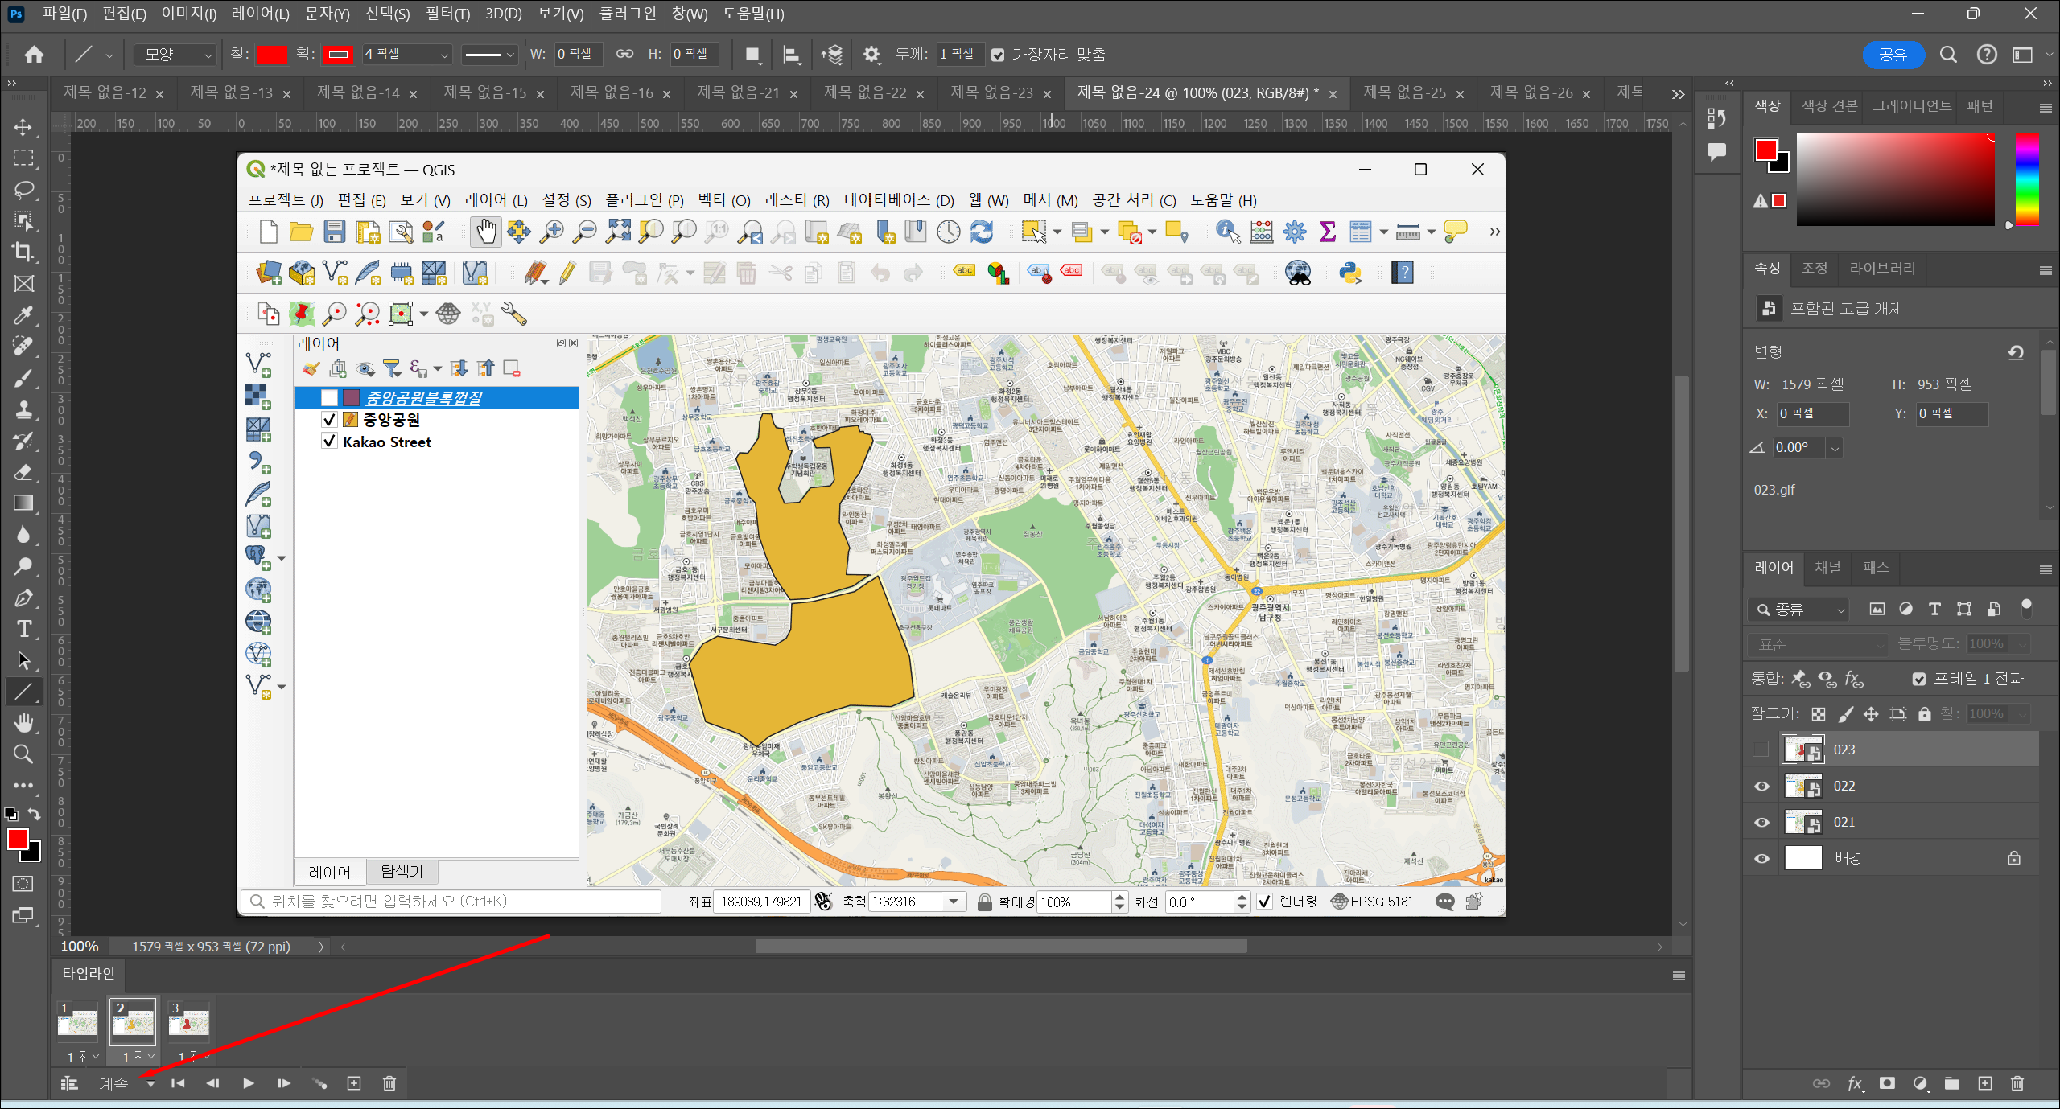Select the Hand tool

click(23, 723)
